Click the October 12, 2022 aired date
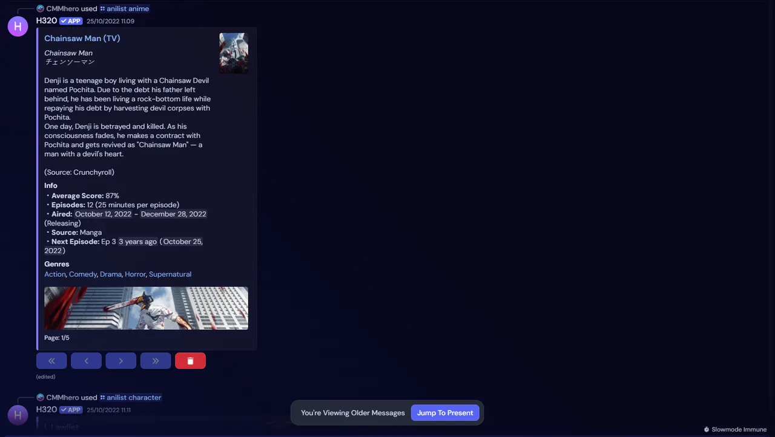The width and height of the screenshot is (775, 437). (104, 214)
